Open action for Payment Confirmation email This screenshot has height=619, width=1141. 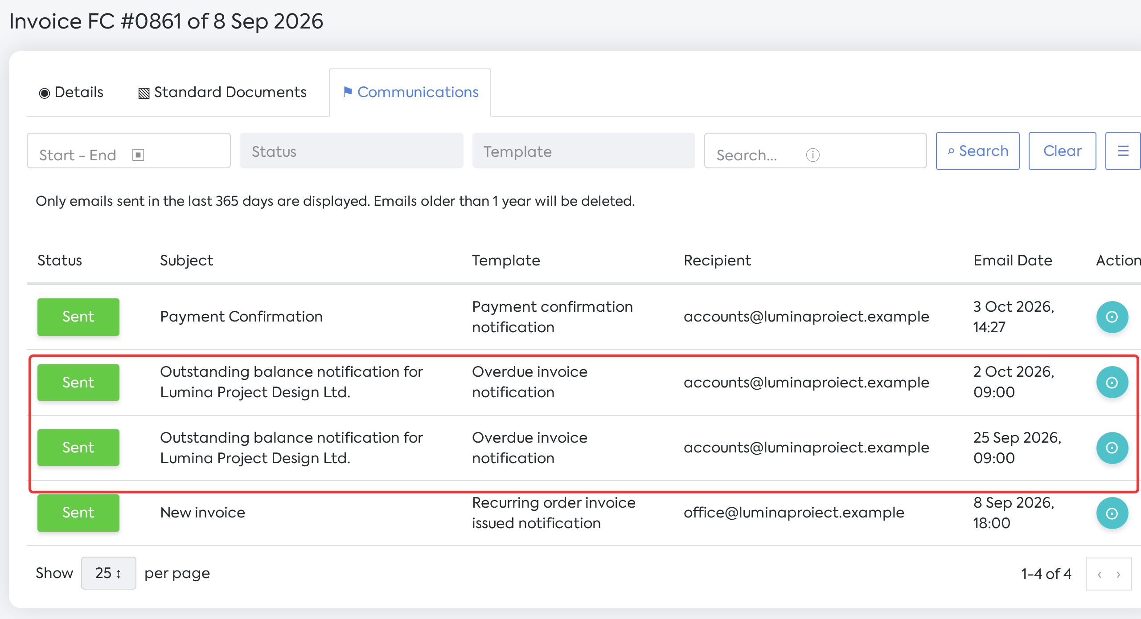[1112, 317]
